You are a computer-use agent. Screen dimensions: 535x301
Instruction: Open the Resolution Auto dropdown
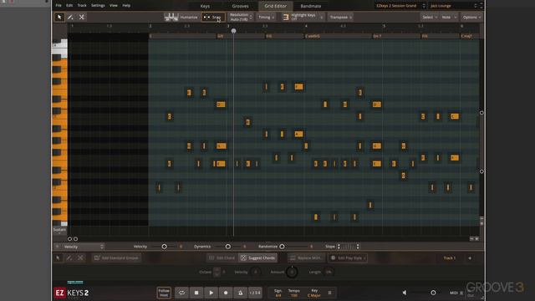coord(241,17)
